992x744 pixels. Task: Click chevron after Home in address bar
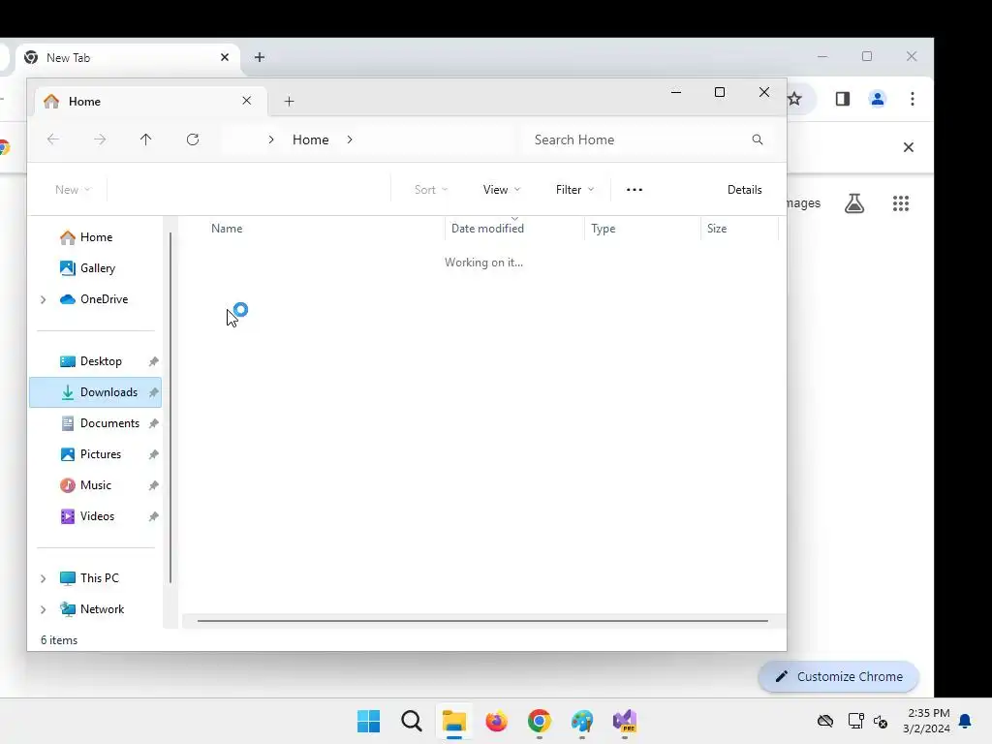[x=350, y=139]
